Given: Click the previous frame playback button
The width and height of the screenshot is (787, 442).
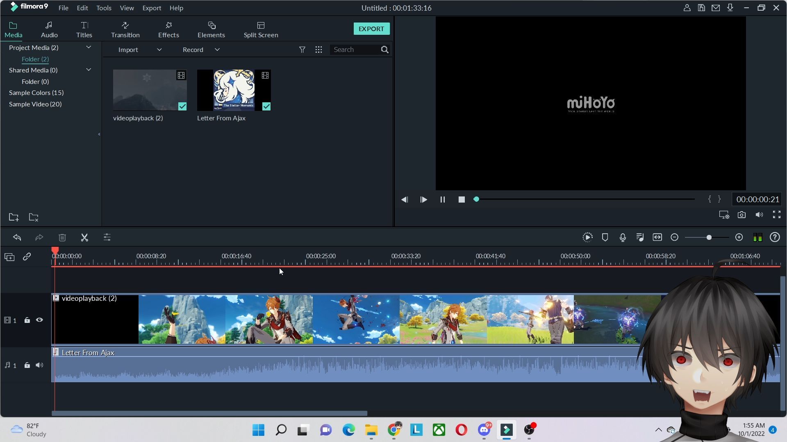Looking at the screenshot, I should (405, 200).
